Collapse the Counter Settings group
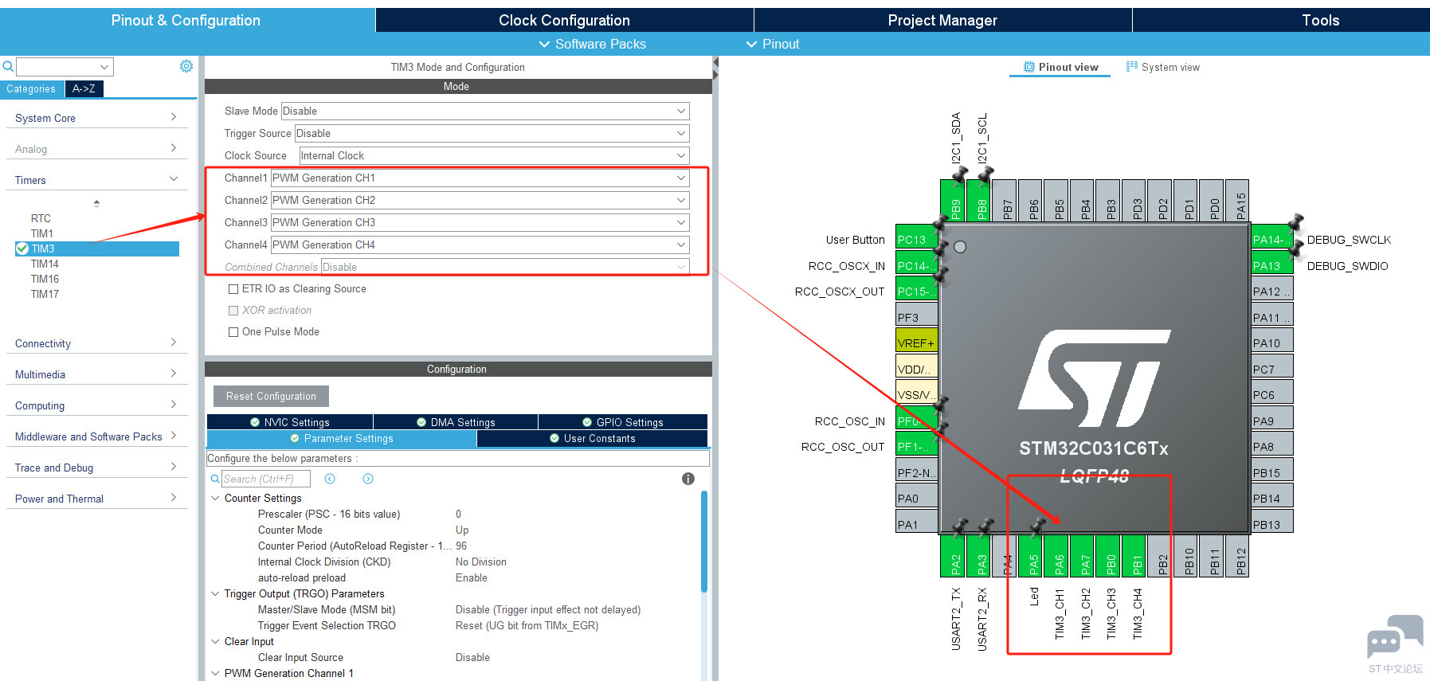This screenshot has height=681, width=1430. (215, 499)
